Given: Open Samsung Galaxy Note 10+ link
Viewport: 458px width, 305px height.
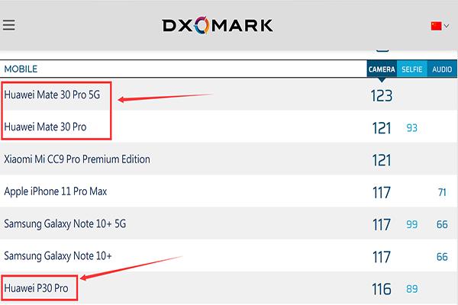Looking at the screenshot, I should 60,256.
